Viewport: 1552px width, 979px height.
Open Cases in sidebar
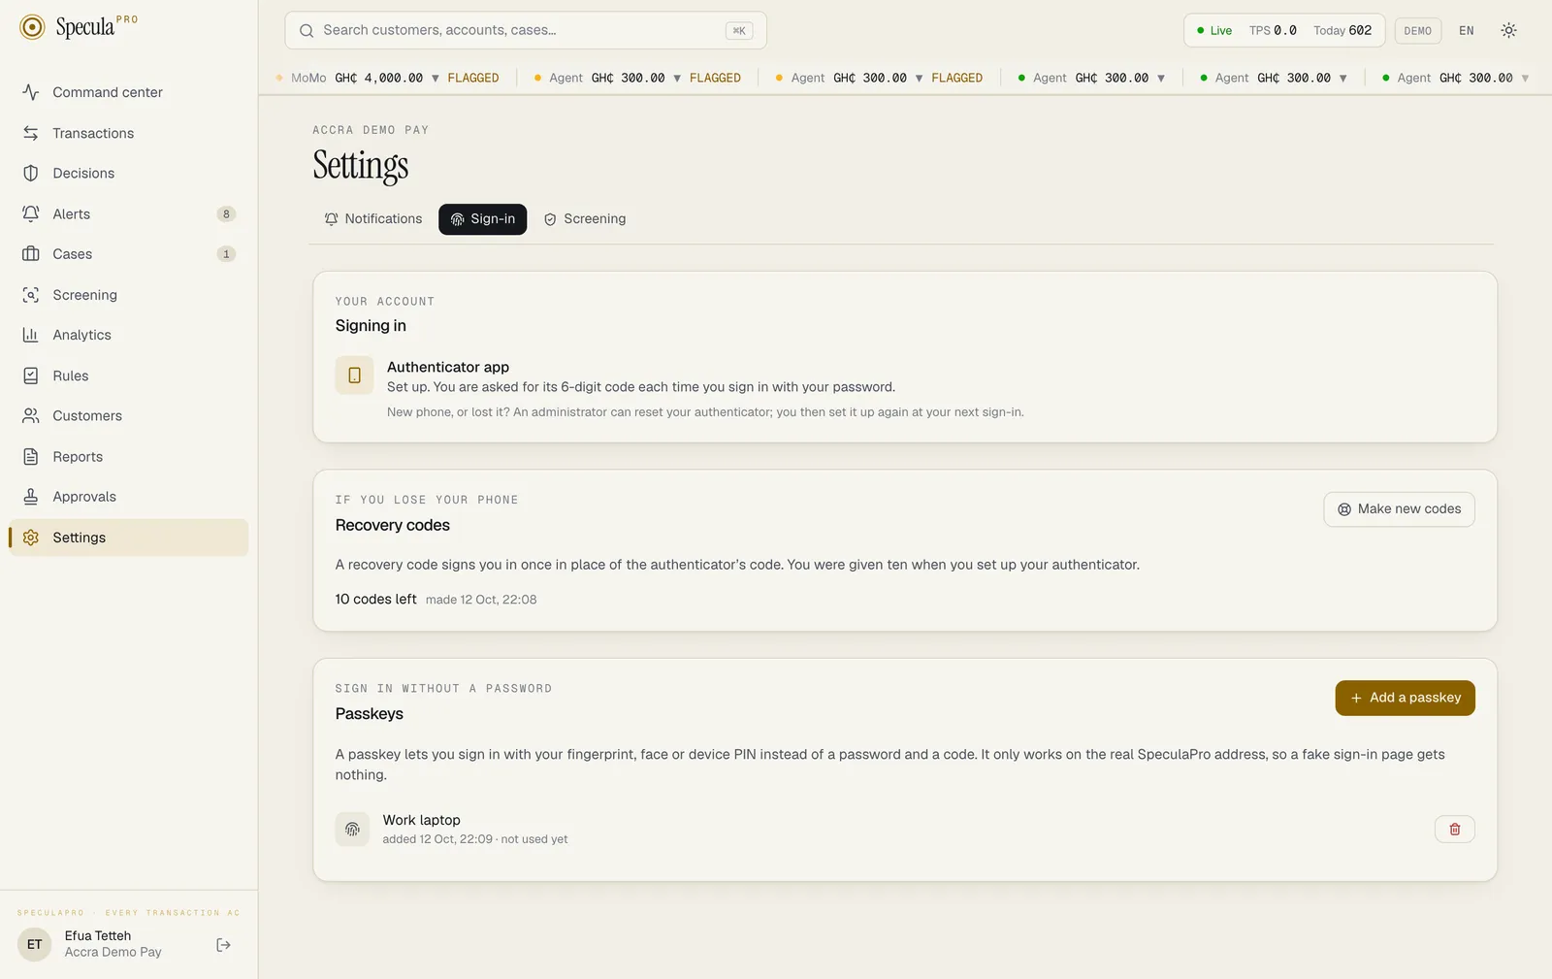click(128, 254)
